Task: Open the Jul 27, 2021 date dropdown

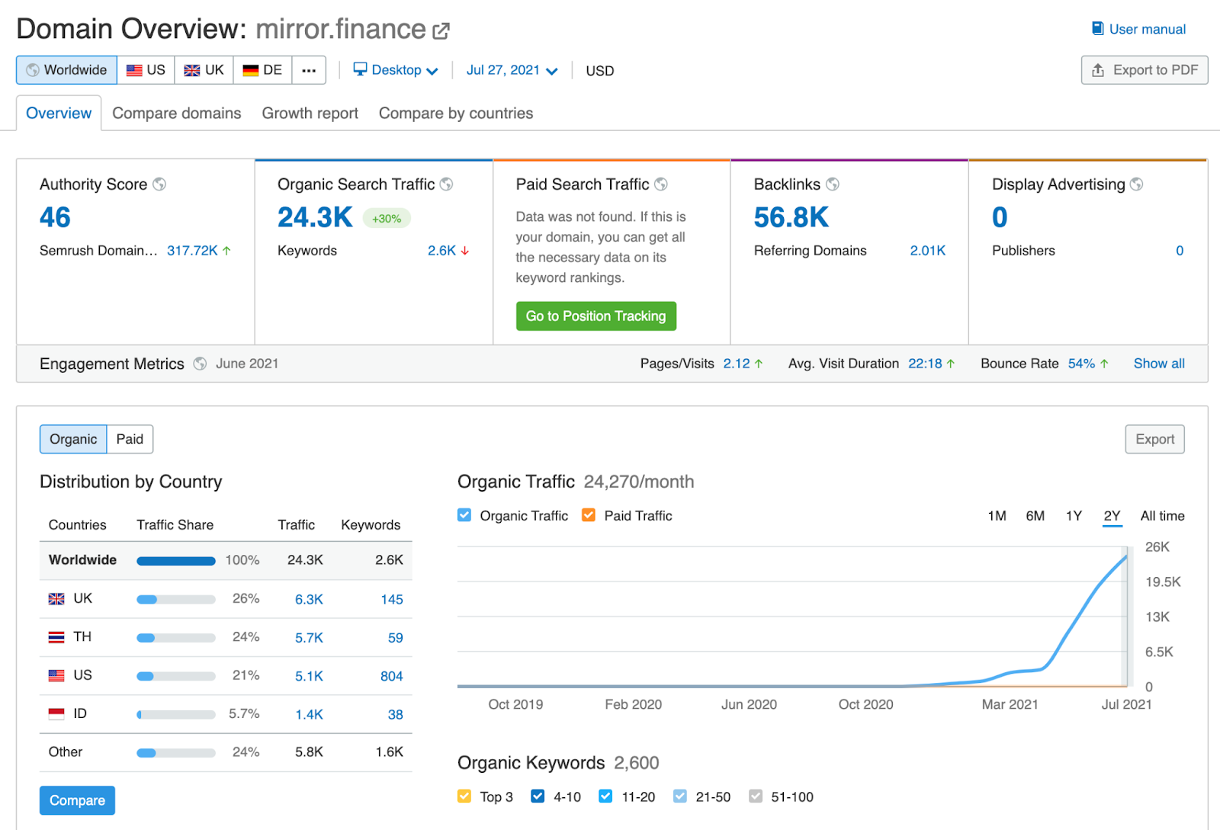Action: [512, 70]
